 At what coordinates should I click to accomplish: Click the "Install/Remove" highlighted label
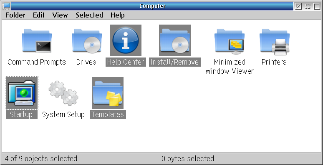tap(175, 62)
